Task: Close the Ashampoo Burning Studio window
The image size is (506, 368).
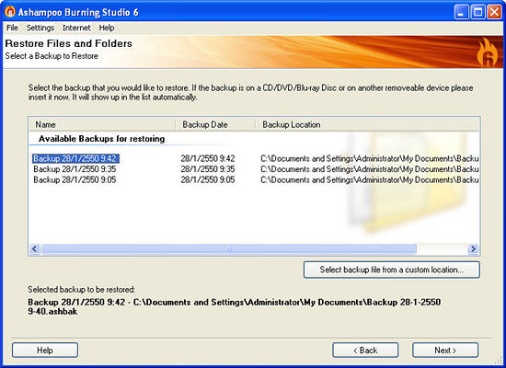Action: 494,12
